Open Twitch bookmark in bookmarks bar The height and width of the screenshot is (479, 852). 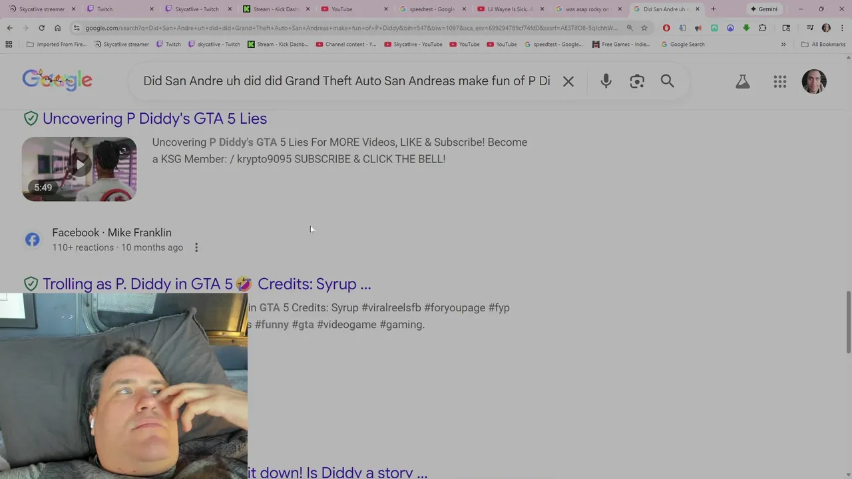[x=168, y=44]
